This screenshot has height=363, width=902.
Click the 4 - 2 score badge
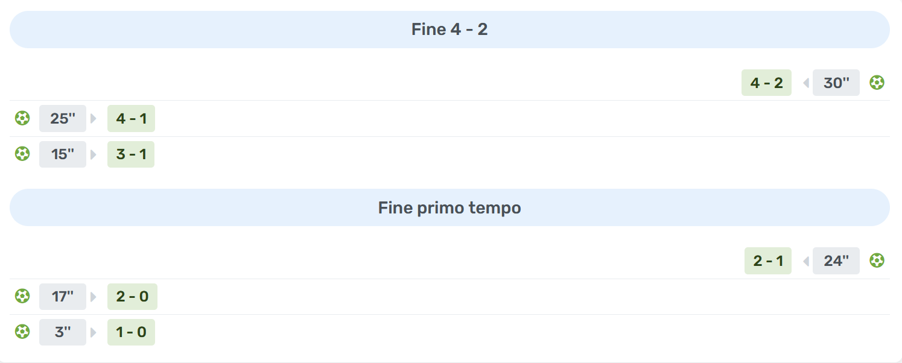(x=766, y=83)
